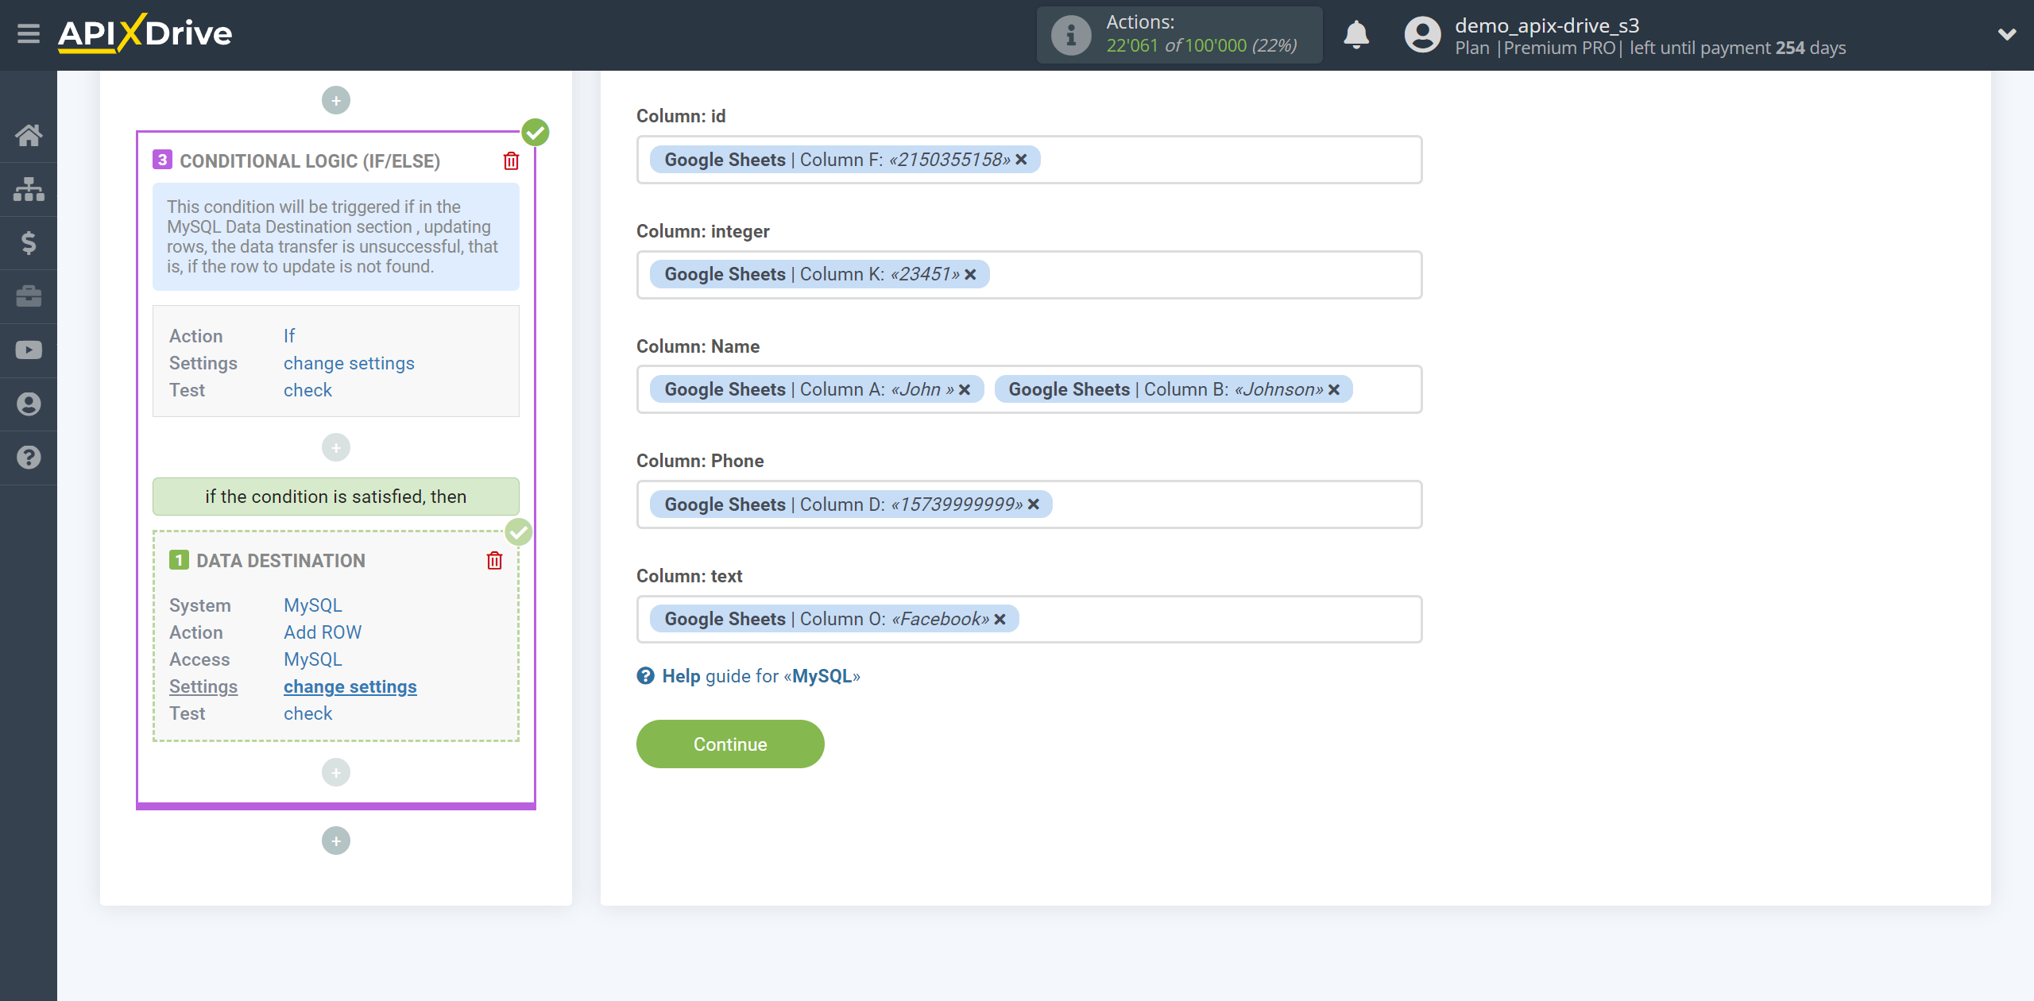Image resolution: width=2034 pixels, height=1001 pixels.
Task: Open YouTube video icon in sidebar
Action: [x=29, y=350]
